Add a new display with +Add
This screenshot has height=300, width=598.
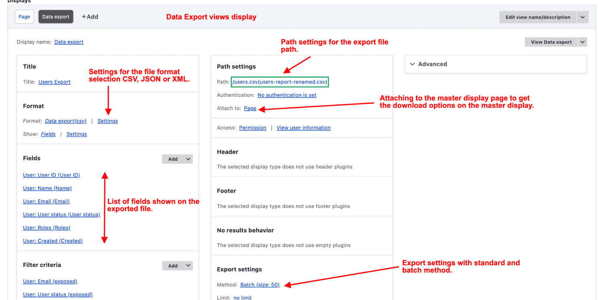tap(89, 16)
